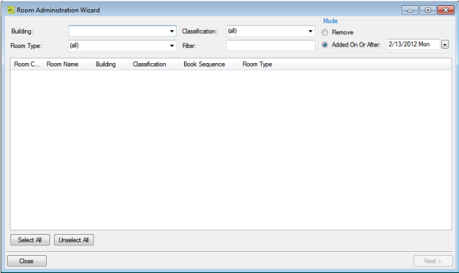Click the 2/13/2012 Mon date field
The height and width of the screenshot is (273, 459).
414,44
